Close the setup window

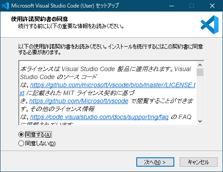[x=212, y=6]
